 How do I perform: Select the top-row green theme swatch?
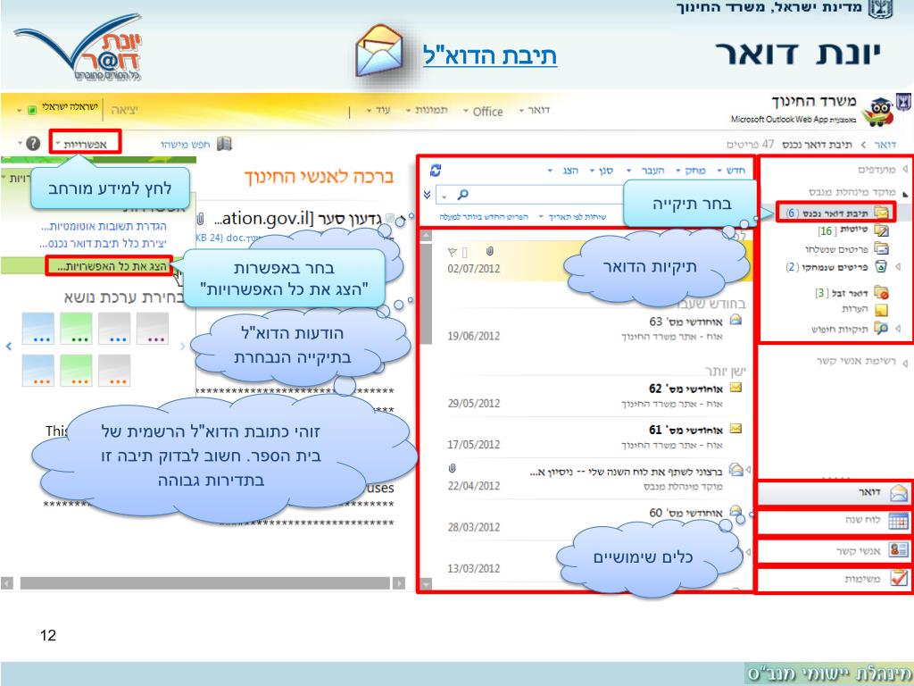(77, 328)
